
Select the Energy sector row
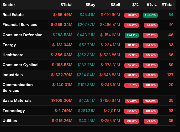click(x=9, y=45)
